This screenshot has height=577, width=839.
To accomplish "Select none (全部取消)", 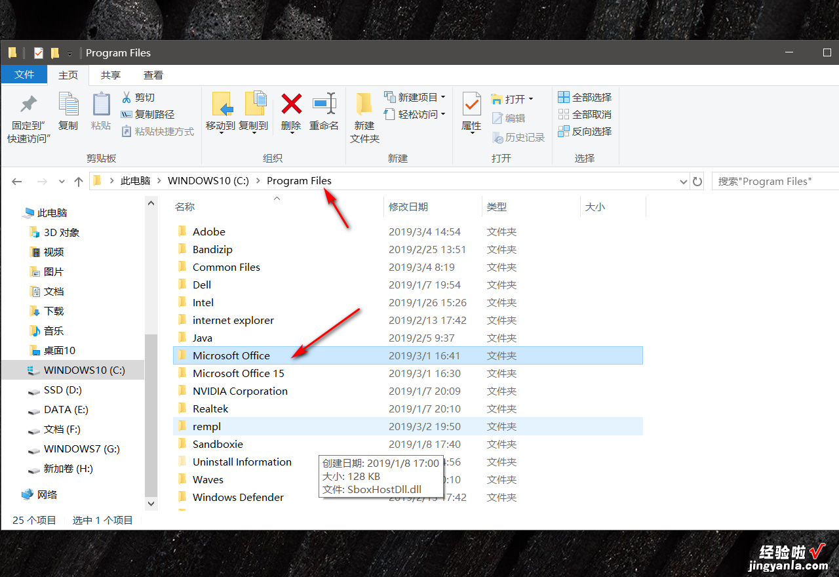I will 585,114.
